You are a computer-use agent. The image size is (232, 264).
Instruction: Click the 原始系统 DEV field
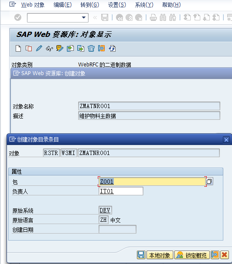pyautogui.click(x=105, y=210)
